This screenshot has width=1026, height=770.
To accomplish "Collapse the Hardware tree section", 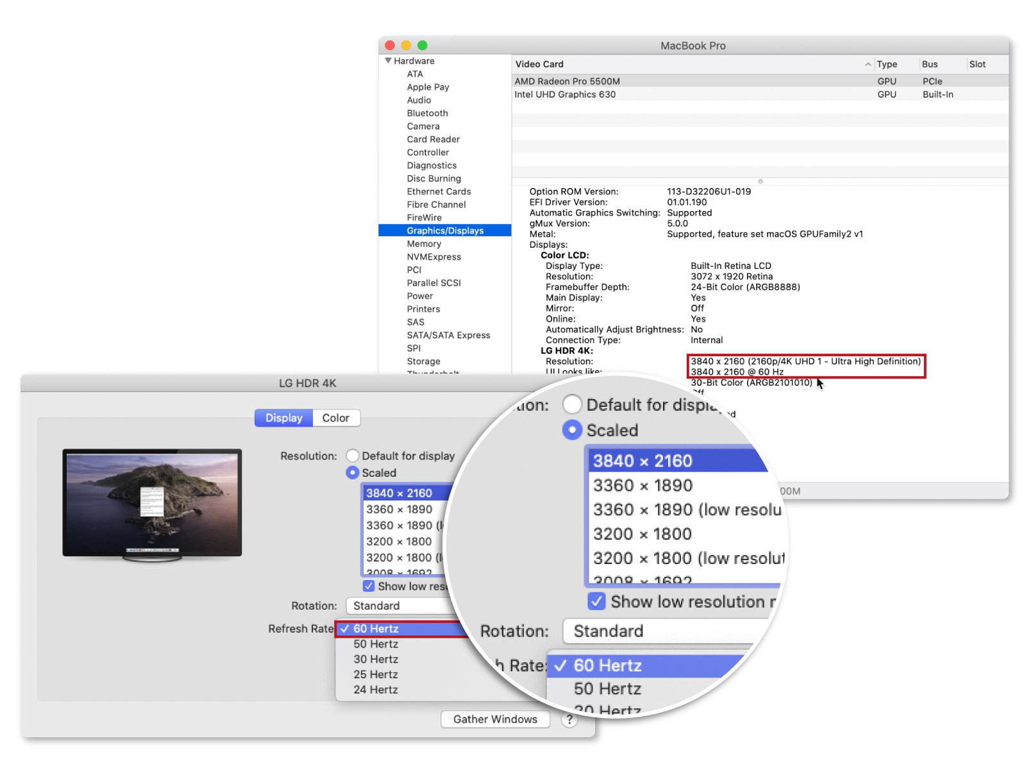I will [x=388, y=61].
